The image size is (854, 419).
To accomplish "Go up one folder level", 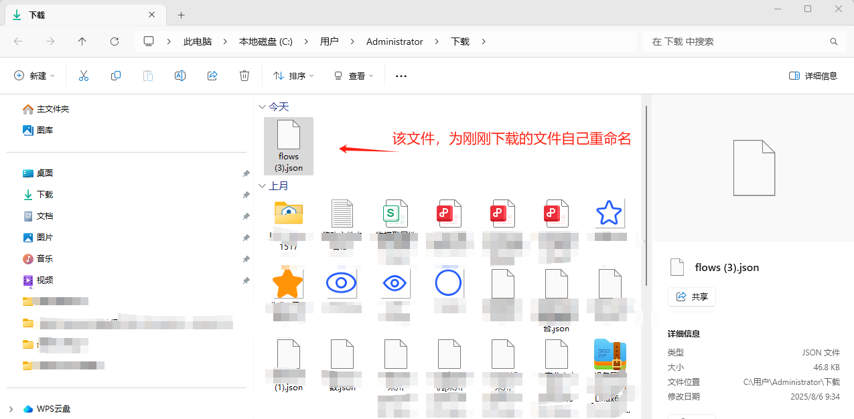I will (x=82, y=41).
